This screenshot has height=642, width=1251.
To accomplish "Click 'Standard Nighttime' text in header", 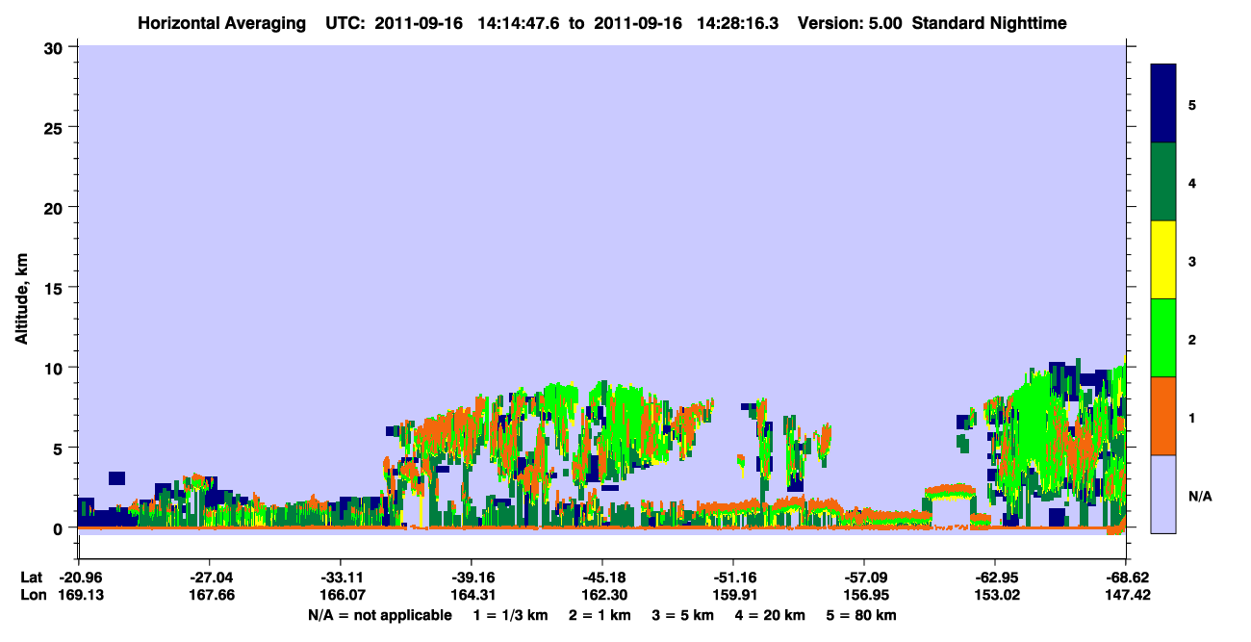I will [989, 22].
